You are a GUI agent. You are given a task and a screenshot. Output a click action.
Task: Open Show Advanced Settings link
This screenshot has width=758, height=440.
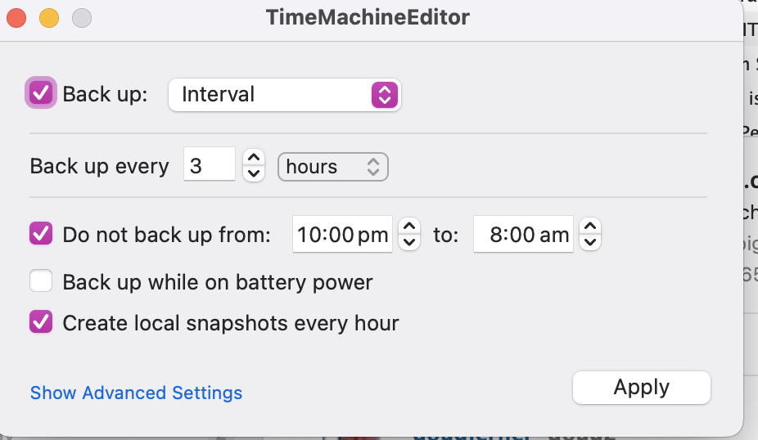click(x=136, y=393)
